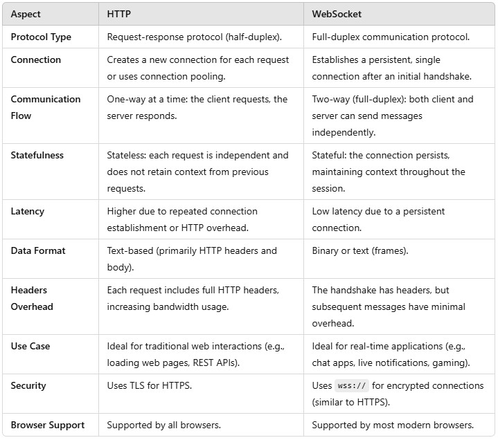Select the Security row label
The width and height of the screenshot is (498, 440).
(28, 386)
